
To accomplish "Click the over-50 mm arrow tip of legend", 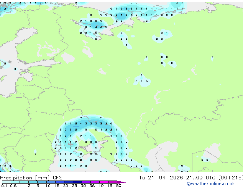I will pos(121,182).
